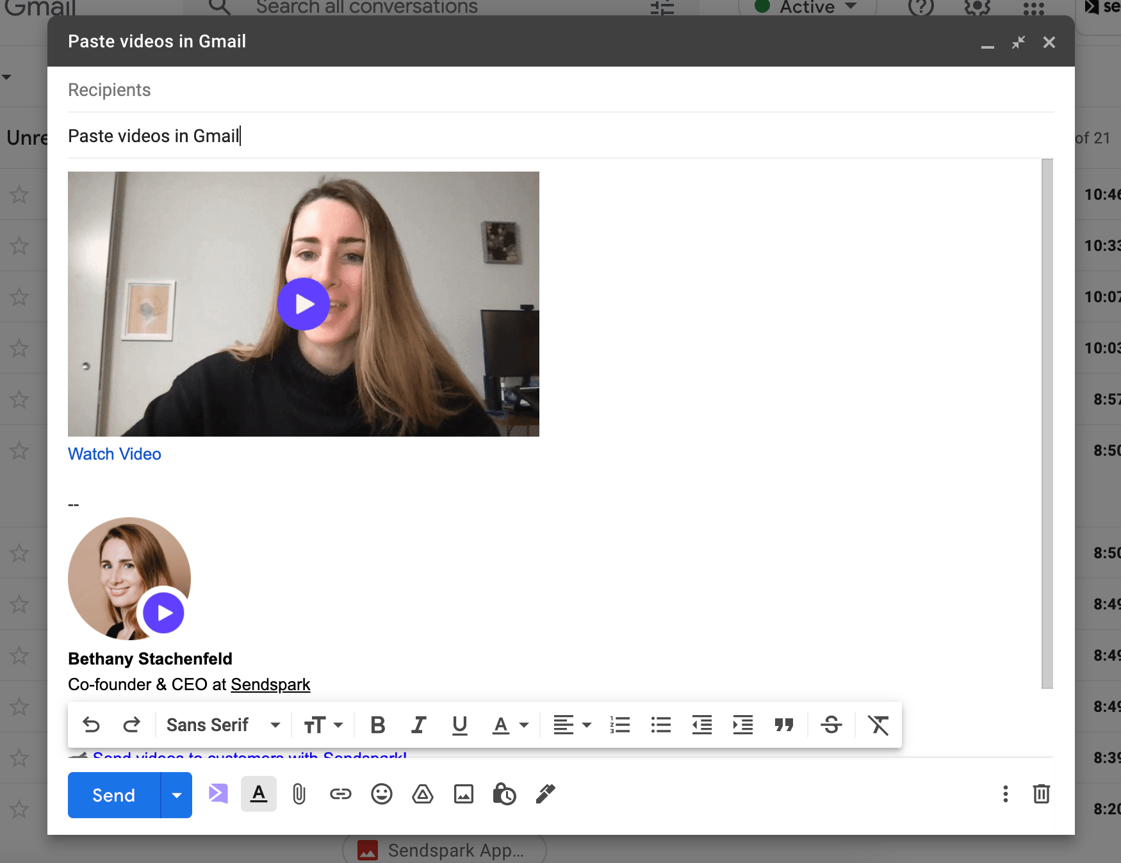Screen dimensions: 1121x863
Task: Toggle italic formatting
Action: (x=419, y=725)
